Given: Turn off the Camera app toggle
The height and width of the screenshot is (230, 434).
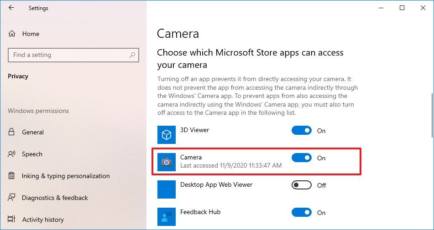Looking at the screenshot, I should (302, 158).
